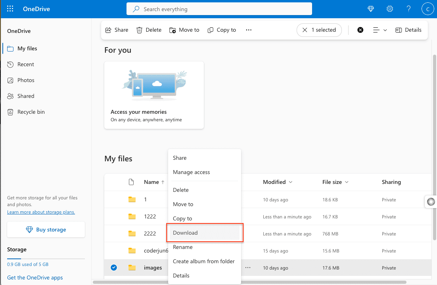Open folder named 1
The height and width of the screenshot is (285, 437).
coord(146,199)
